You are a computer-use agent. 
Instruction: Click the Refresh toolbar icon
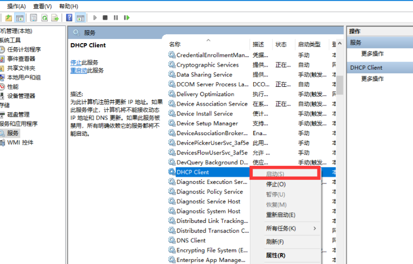[x=44, y=18]
